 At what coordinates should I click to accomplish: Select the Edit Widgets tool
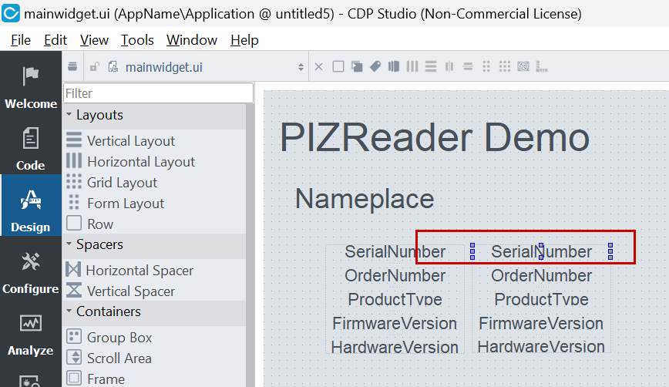coord(338,66)
